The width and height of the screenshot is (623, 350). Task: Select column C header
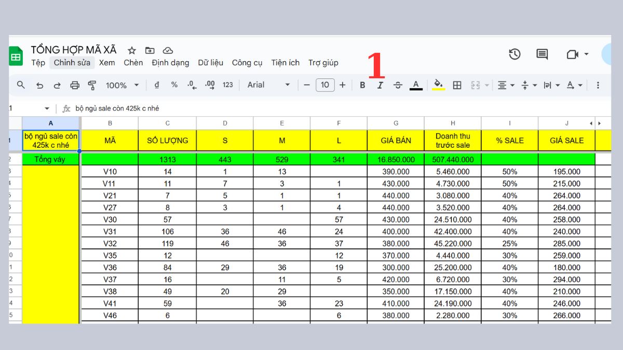click(x=167, y=123)
